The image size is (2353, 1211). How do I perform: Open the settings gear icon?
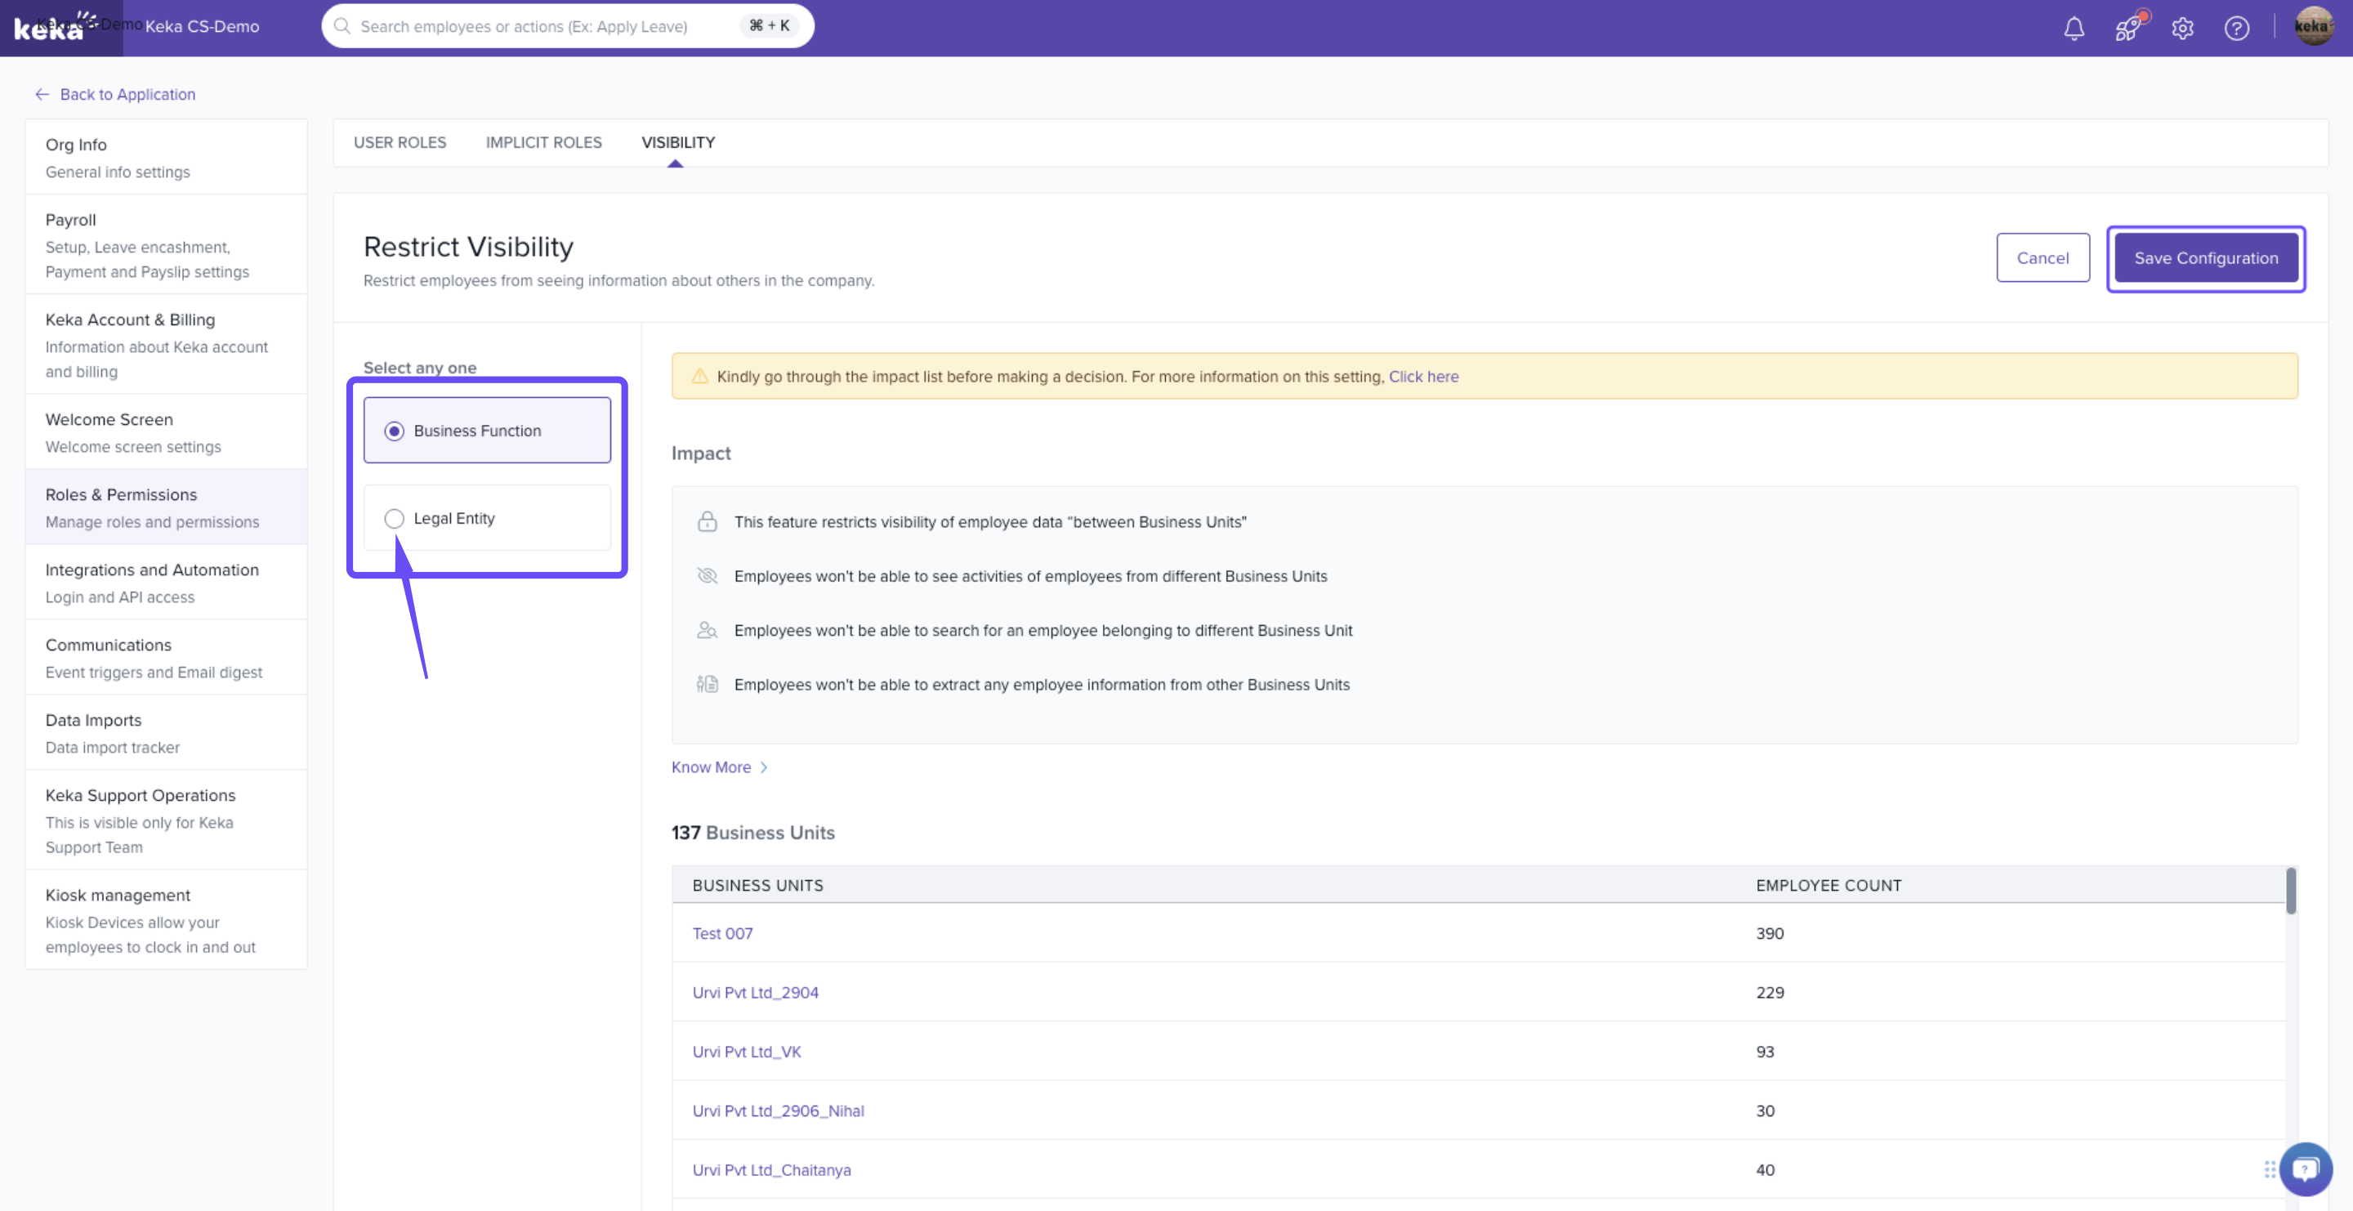[2182, 28]
